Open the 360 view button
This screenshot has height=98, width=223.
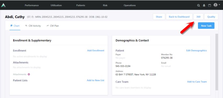198,17
